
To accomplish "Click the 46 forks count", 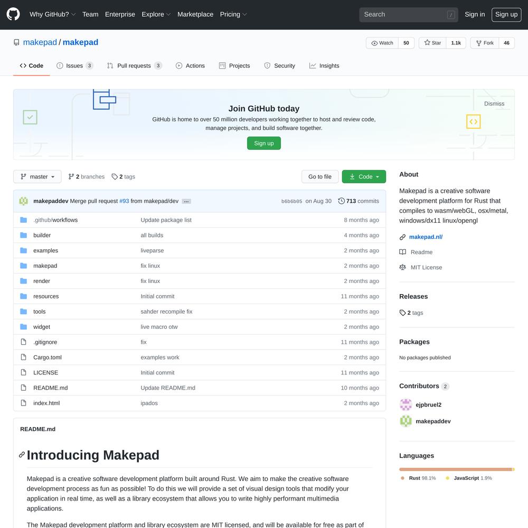I will tap(506, 43).
